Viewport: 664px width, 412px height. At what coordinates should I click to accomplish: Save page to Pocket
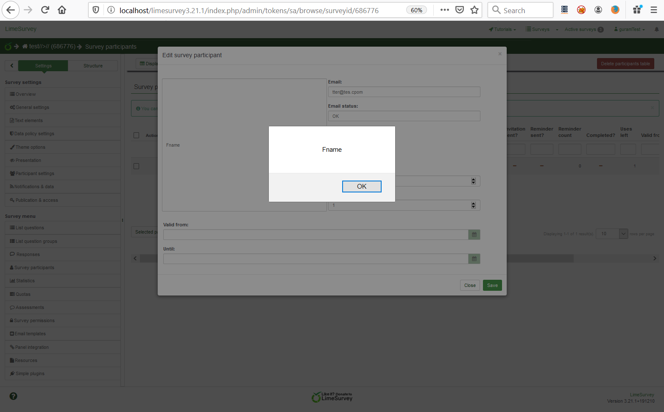point(460,10)
